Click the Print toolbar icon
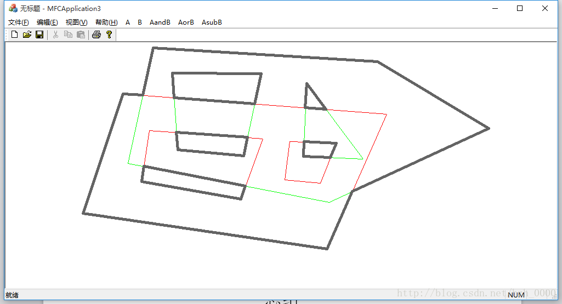 point(96,35)
